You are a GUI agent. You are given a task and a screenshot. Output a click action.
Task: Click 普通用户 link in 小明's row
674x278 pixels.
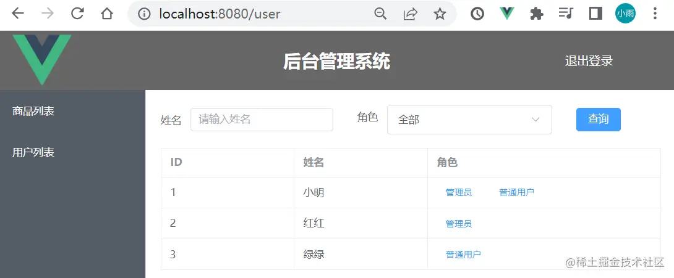point(516,192)
